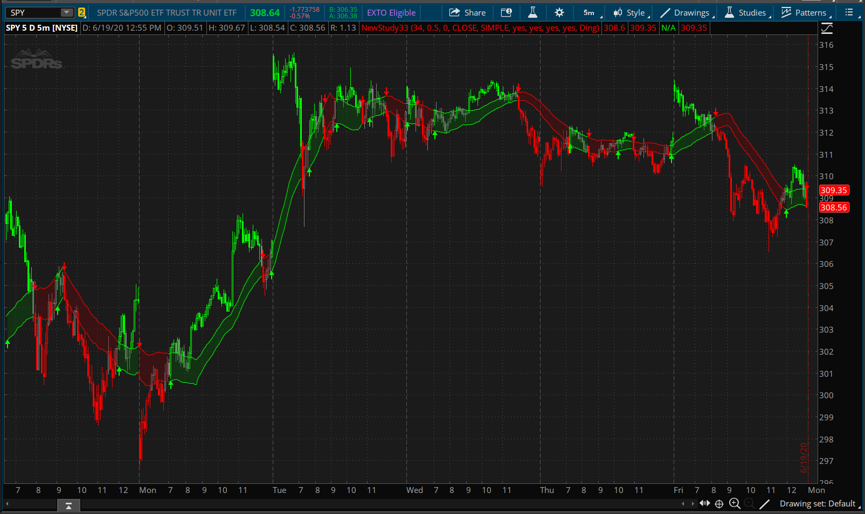The height and width of the screenshot is (514, 865).
Task: Open the Drawing set Default dropdown
Action: pyautogui.click(x=818, y=504)
